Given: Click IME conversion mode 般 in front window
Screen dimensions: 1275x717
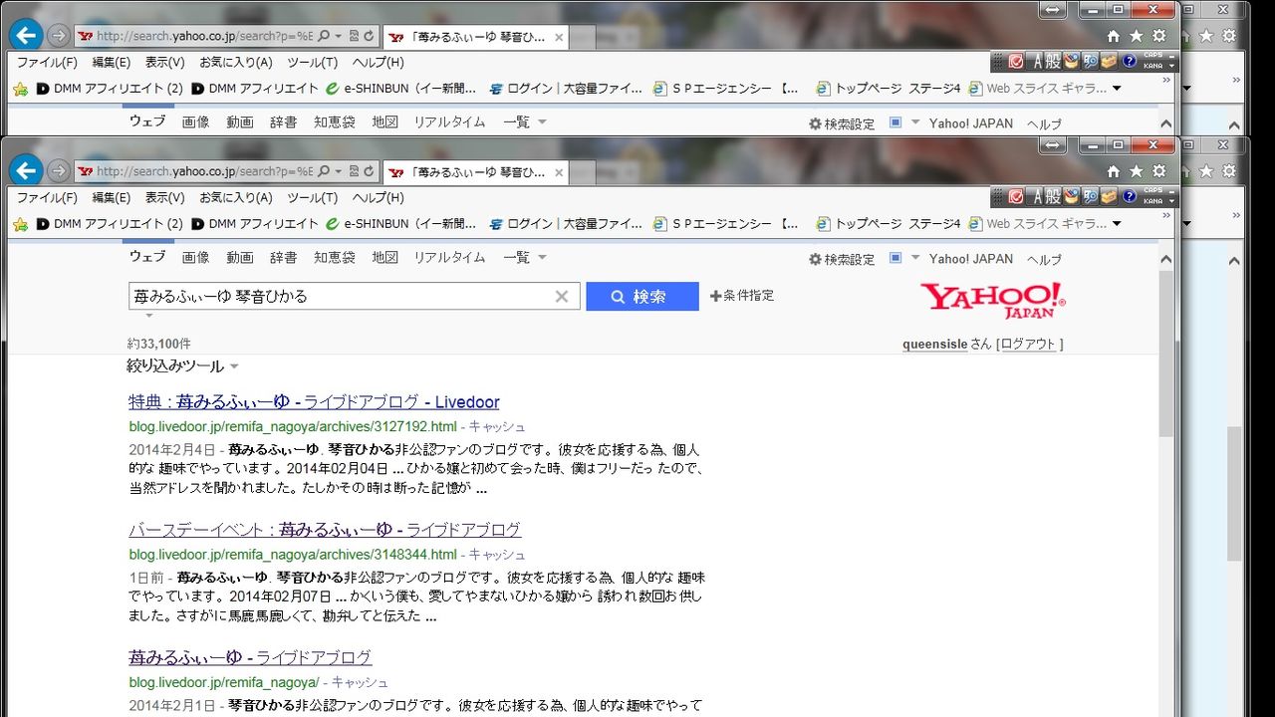Looking at the screenshot, I should [x=1054, y=197].
